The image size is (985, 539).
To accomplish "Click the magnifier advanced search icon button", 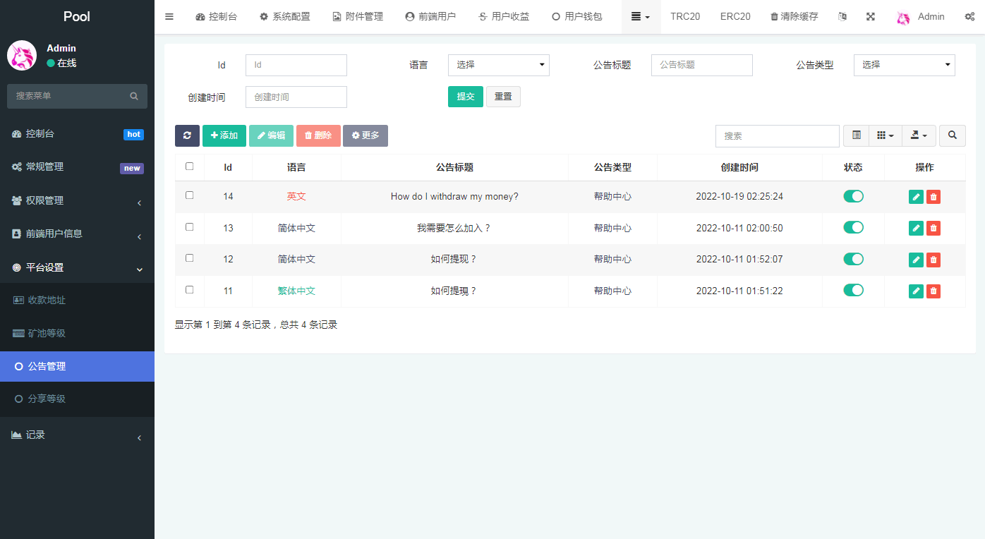I will [952, 135].
